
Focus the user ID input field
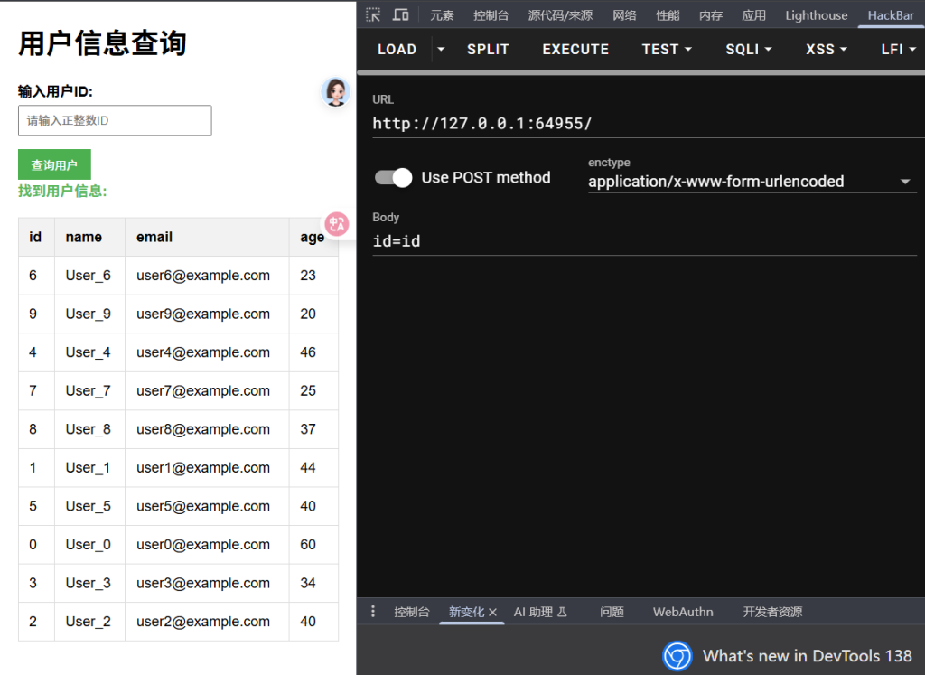[x=115, y=120]
